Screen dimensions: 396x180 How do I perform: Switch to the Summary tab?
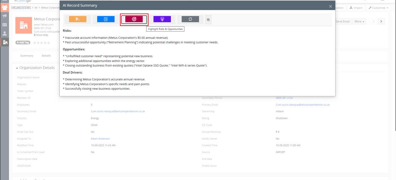(x=27, y=56)
